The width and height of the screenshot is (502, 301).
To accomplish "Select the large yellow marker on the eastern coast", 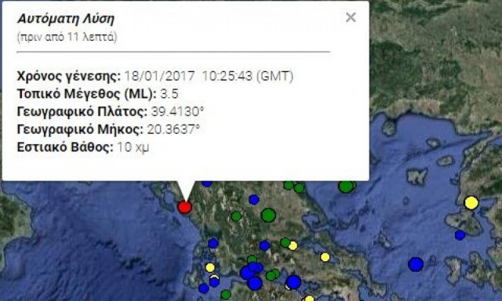I will 471,203.
